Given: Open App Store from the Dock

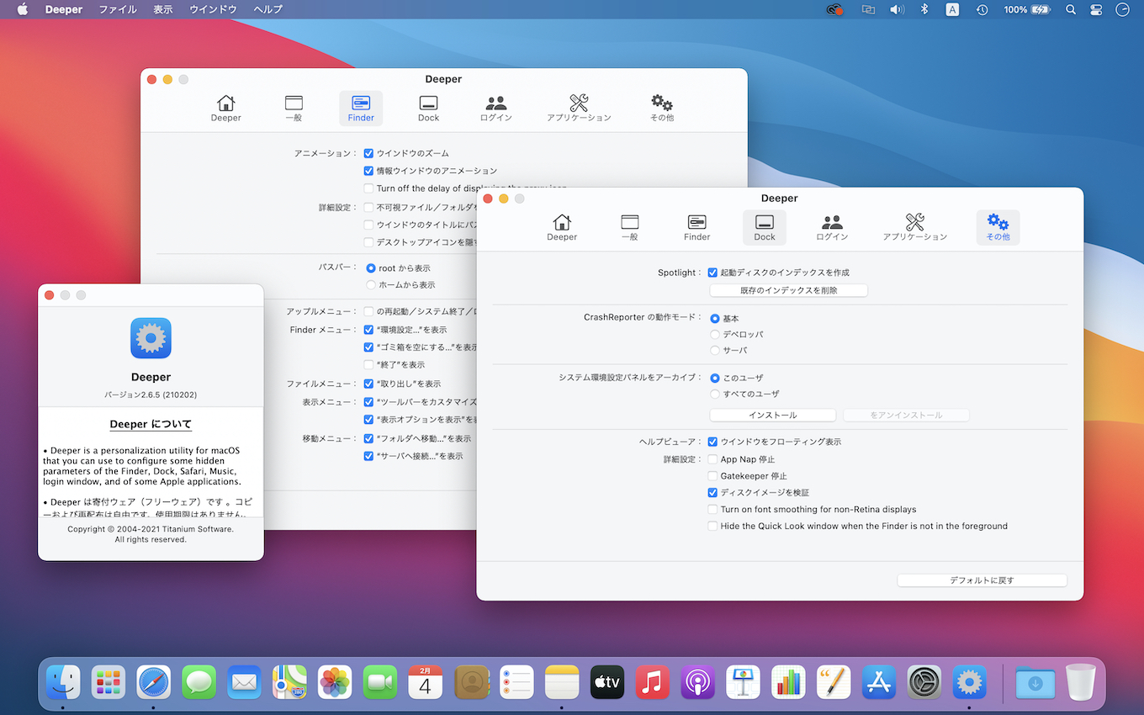Looking at the screenshot, I should pos(879,682).
